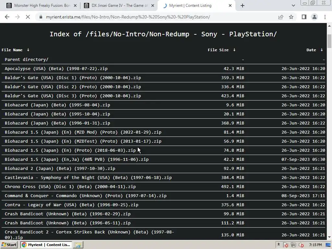332x249 pixels.
Task: Click the 42.3 MiB file size
Action: click(x=234, y=69)
